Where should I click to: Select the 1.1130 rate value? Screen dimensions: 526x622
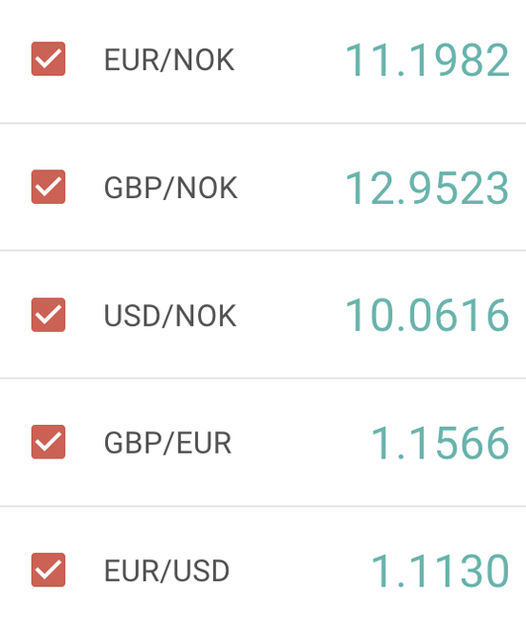(440, 571)
